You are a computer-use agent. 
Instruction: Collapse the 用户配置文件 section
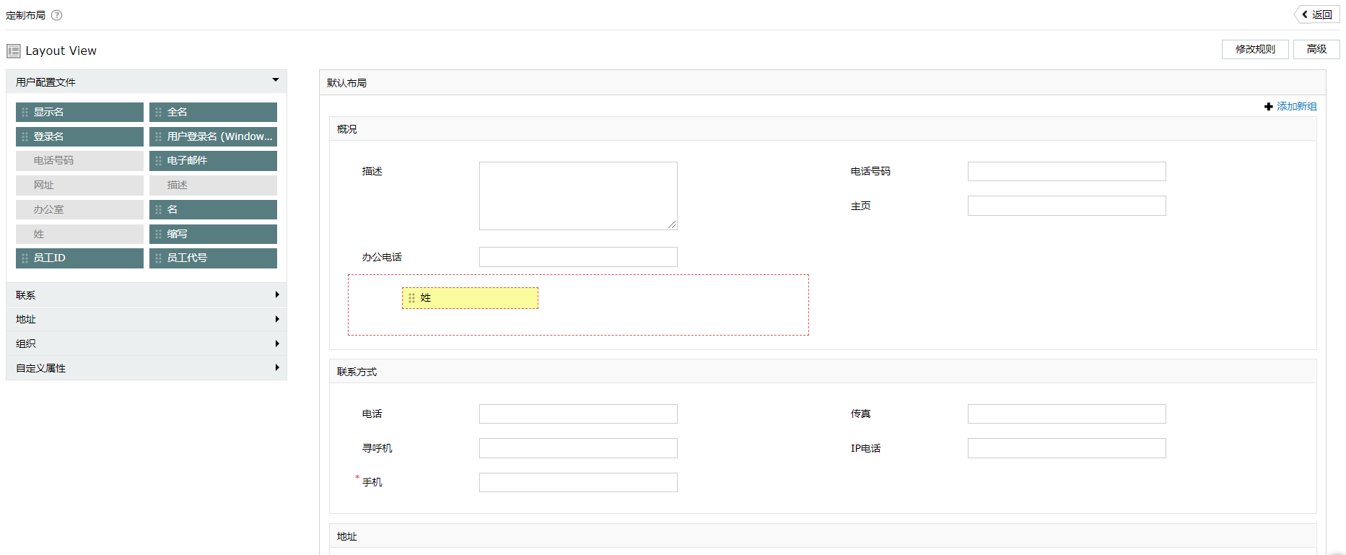[x=276, y=80]
